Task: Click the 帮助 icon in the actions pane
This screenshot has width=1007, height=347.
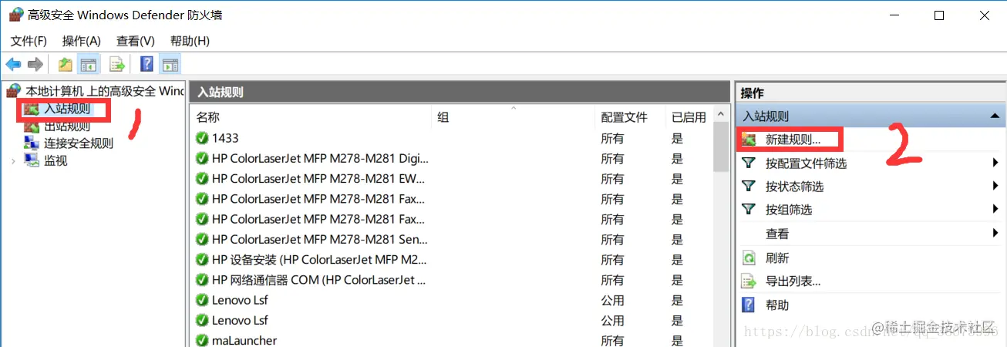Action: [x=748, y=305]
